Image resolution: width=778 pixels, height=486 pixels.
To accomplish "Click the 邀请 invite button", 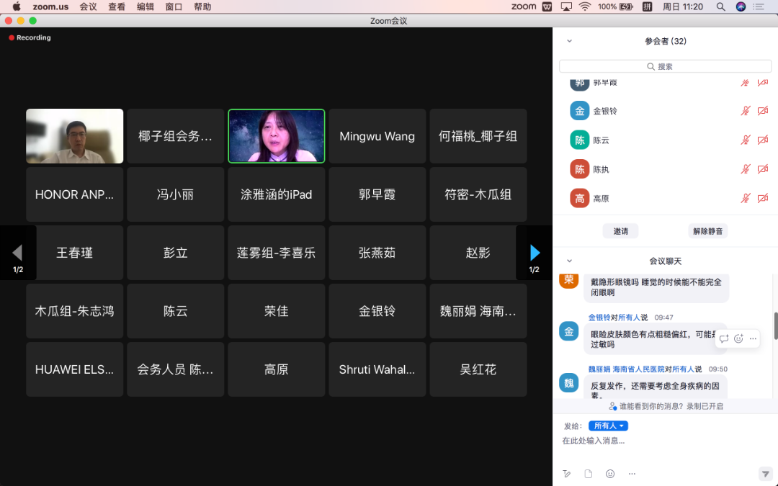I will point(620,231).
